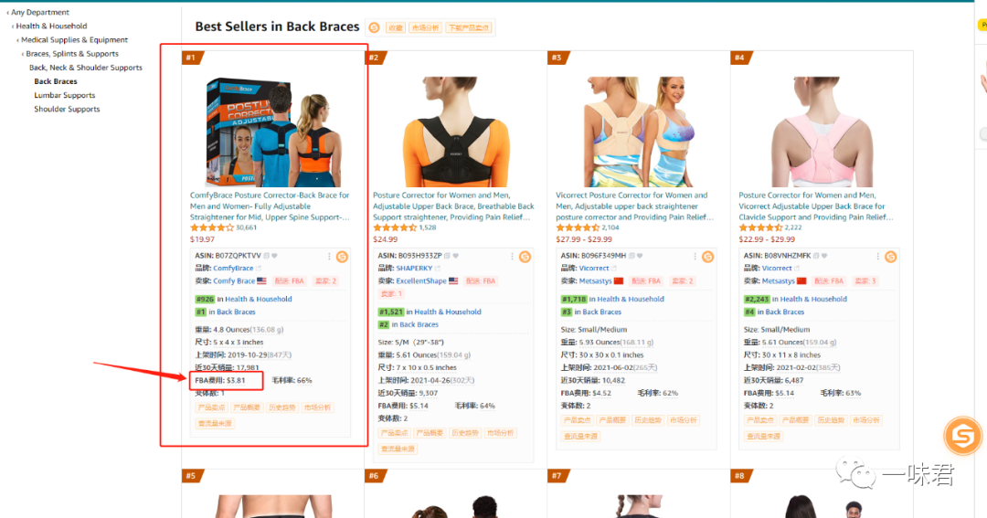Click orange S icon in ComfyBrace info card

pos(342,256)
